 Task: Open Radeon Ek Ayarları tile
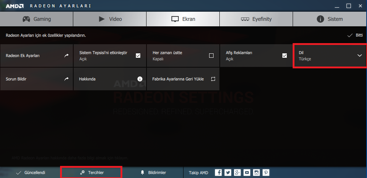pos(37,56)
